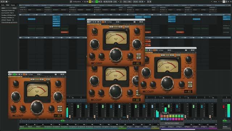Click the orange toolbar icon in left H-Comp window
This screenshot has width=232, height=131.
pyautogui.click(x=24, y=74)
